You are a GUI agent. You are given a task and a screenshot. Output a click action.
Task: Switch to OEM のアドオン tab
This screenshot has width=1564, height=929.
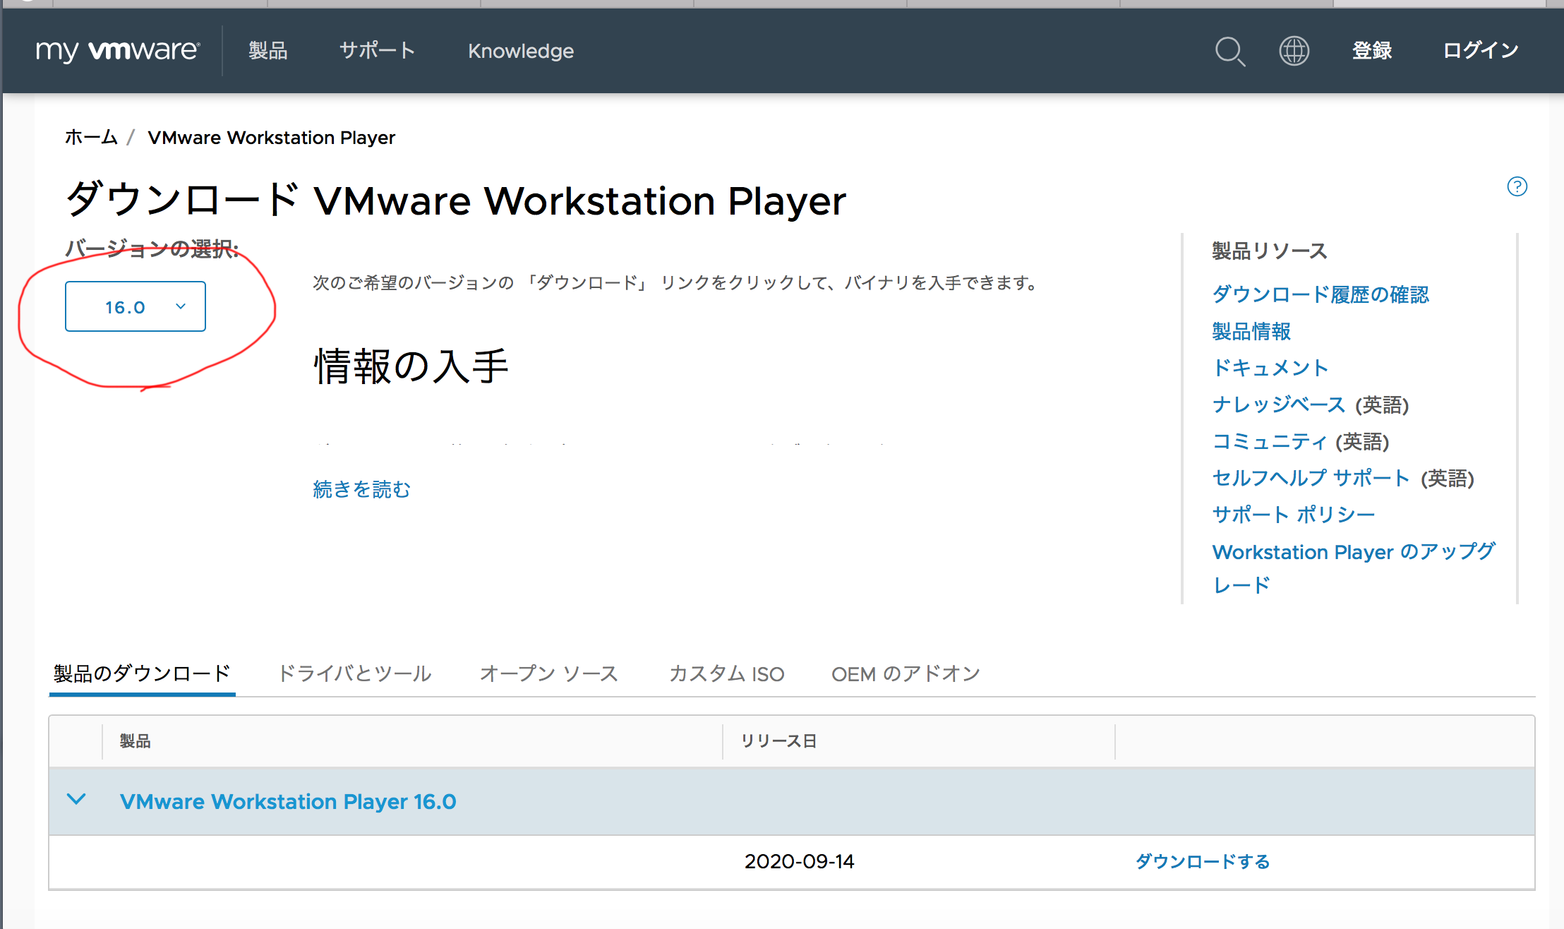[906, 673]
